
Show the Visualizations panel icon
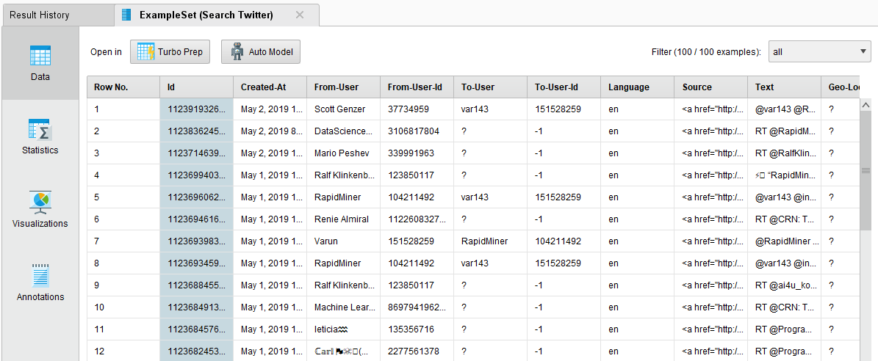click(40, 202)
